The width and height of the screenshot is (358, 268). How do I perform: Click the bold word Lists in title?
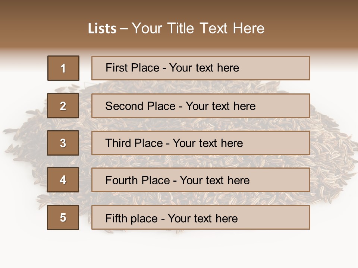pyautogui.click(x=102, y=28)
